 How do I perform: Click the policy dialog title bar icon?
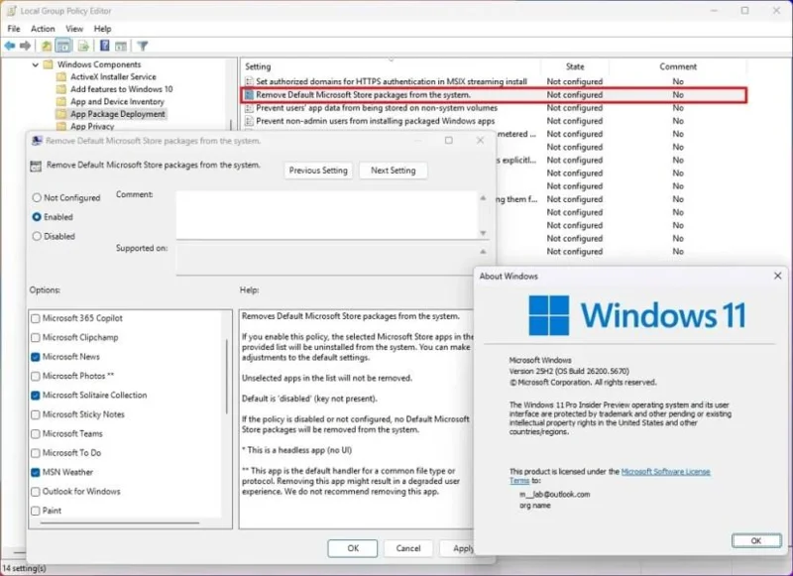click(37, 141)
